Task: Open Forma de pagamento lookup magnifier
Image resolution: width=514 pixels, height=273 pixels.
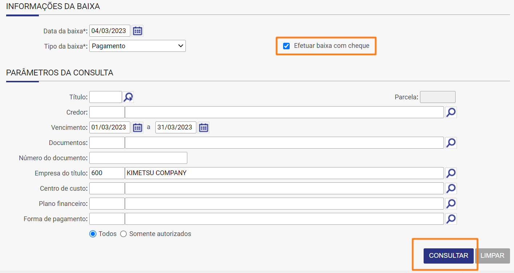Action: coord(451,219)
